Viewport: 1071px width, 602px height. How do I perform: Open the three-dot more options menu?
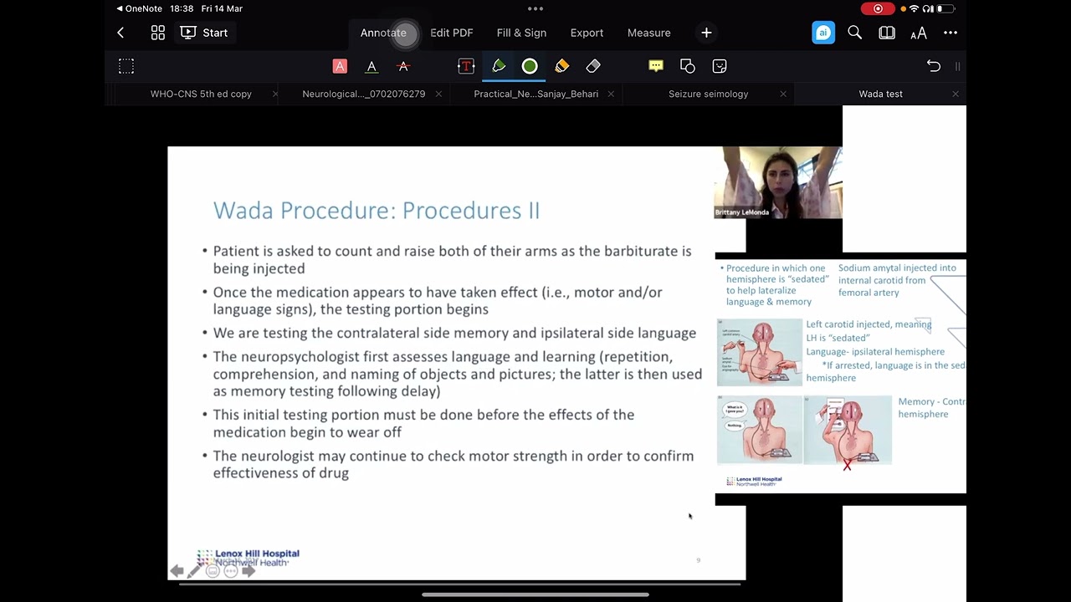pyautogui.click(x=951, y=33)
